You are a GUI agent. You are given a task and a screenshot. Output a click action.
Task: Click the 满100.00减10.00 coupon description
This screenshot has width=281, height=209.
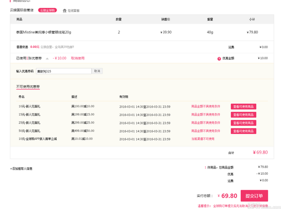[x=83, y=106]
